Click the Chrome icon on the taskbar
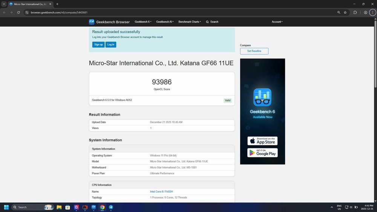The width and height of the screenshot is (377, 212). coord(102,207)
